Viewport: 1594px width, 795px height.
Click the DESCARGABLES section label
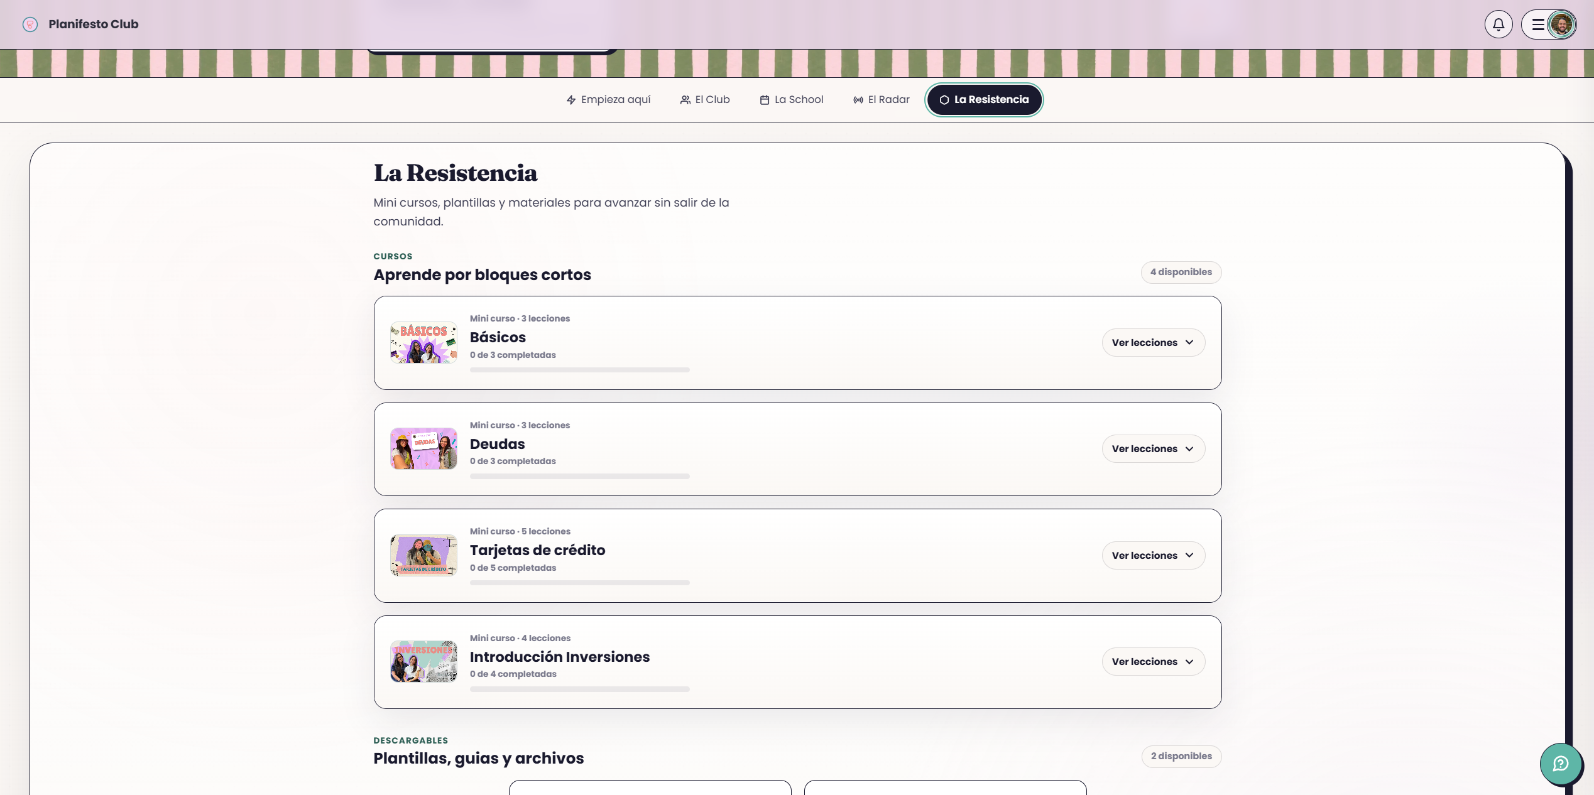coord(411,741)
